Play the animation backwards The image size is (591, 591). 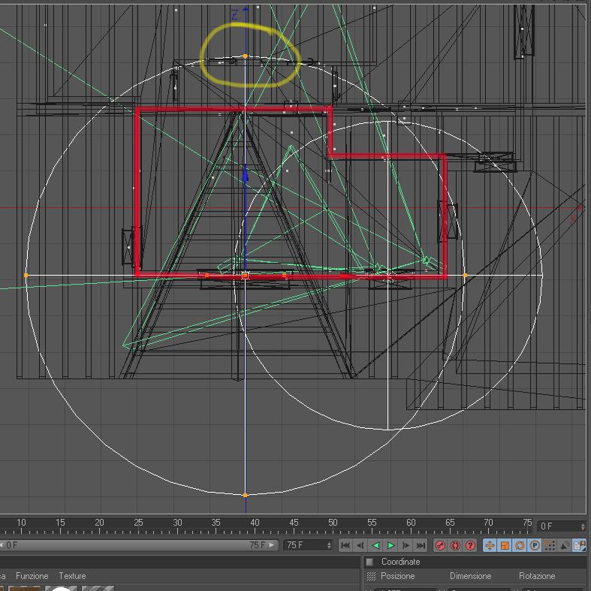[375, 545]
